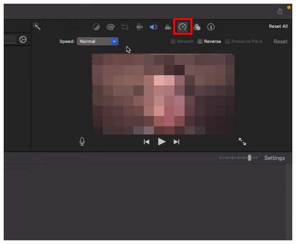
Task: Open the color correction palette tool
Action: click(111, 27)
